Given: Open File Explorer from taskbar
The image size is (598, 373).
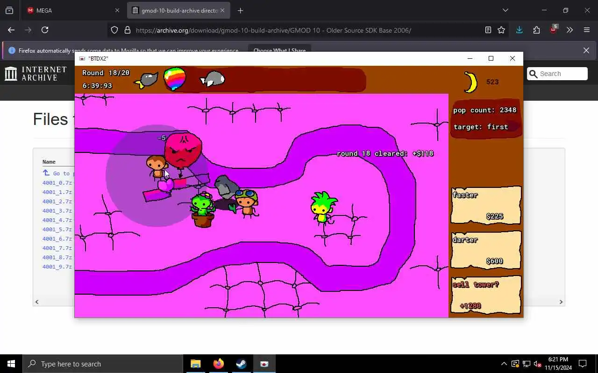Looking at the screenshot, I should coord(195,364).
